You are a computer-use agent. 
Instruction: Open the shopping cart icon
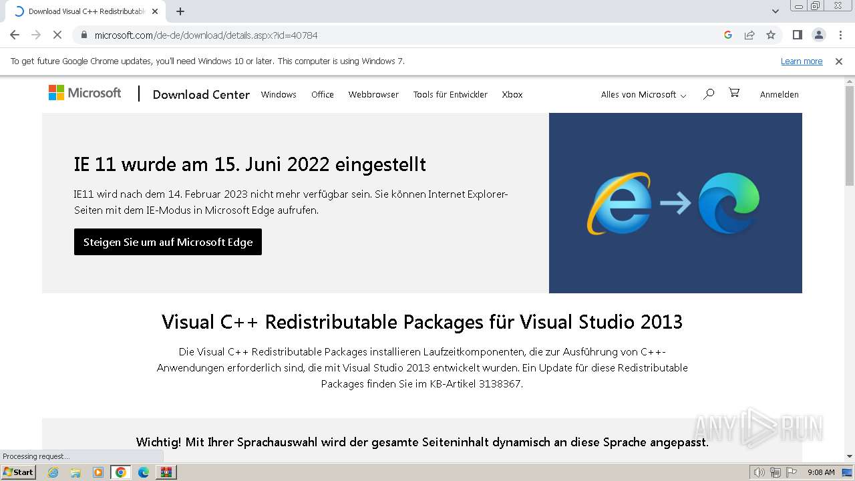coord(734,93)
